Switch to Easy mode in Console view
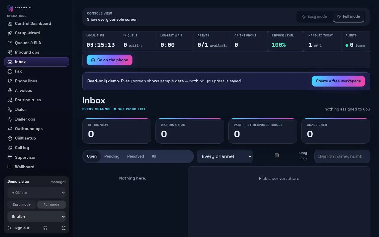Viewport: 379px width, 237px height. click(314, 17)
